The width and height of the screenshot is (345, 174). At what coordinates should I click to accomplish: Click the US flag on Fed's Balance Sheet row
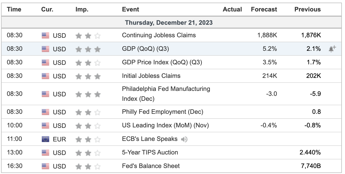(x=45, y=166)
